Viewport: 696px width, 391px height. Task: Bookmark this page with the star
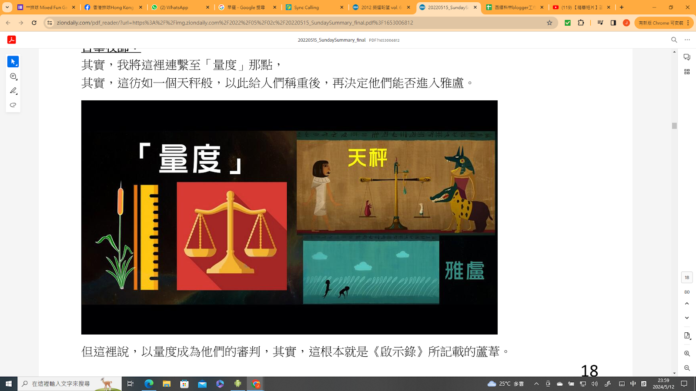[549, 23]
